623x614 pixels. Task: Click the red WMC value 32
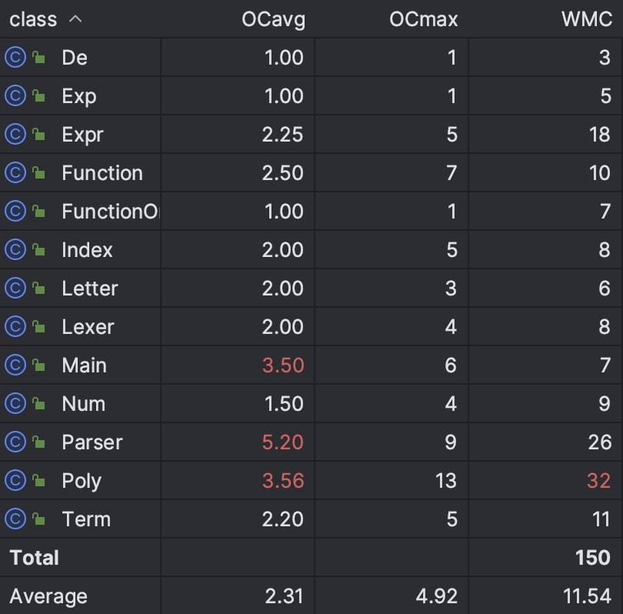(x=598, y=480)
